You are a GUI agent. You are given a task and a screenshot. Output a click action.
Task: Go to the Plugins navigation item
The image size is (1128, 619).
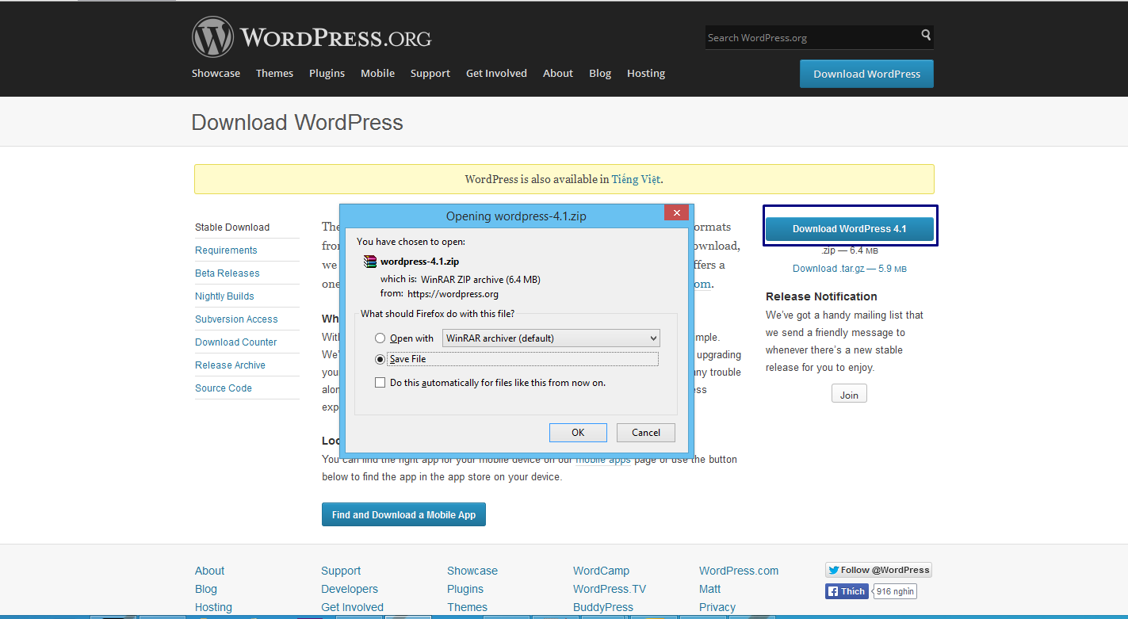[327, 73]
